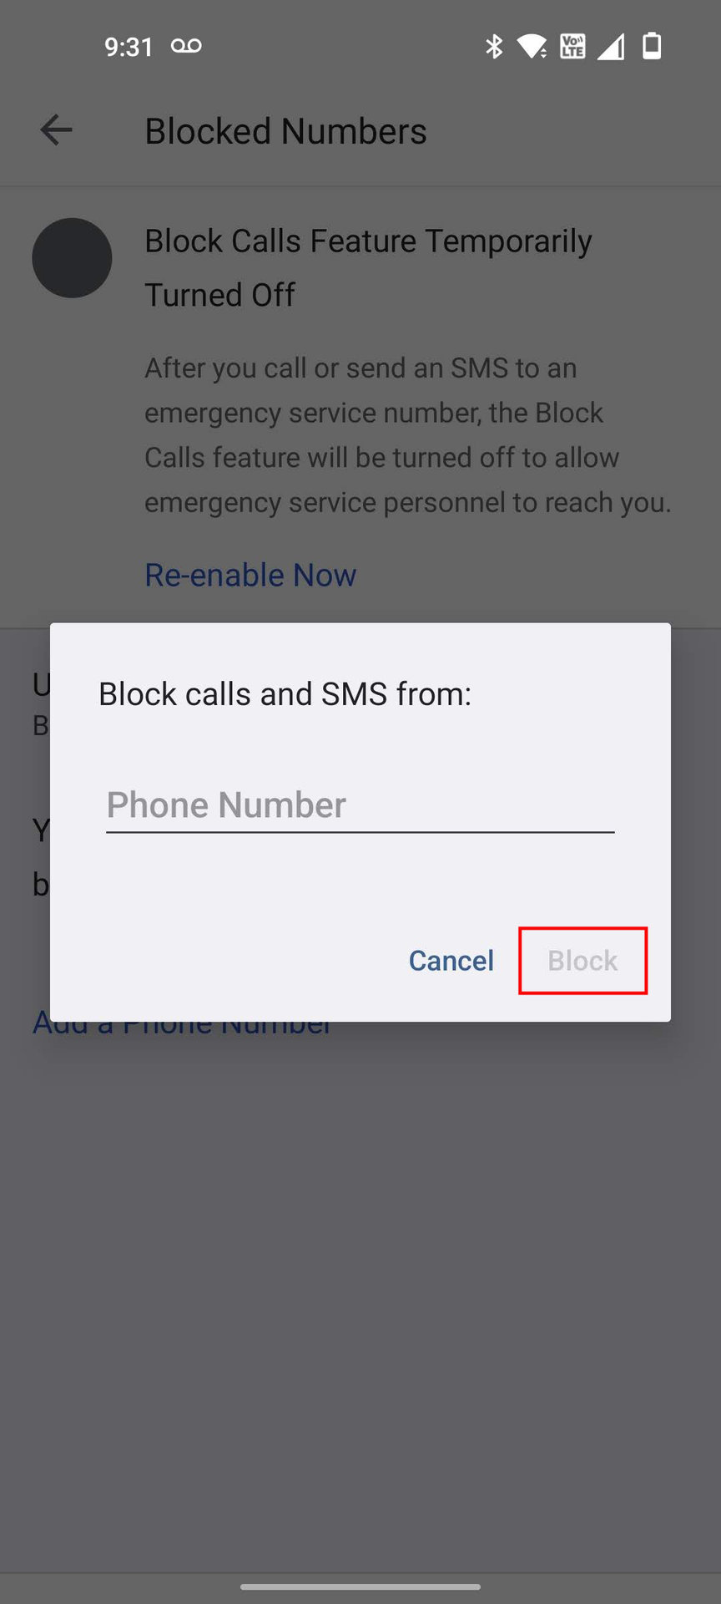Tap the cellular signal strength icon
This screenshot has height=1604, width=721.
coord(611,47)
